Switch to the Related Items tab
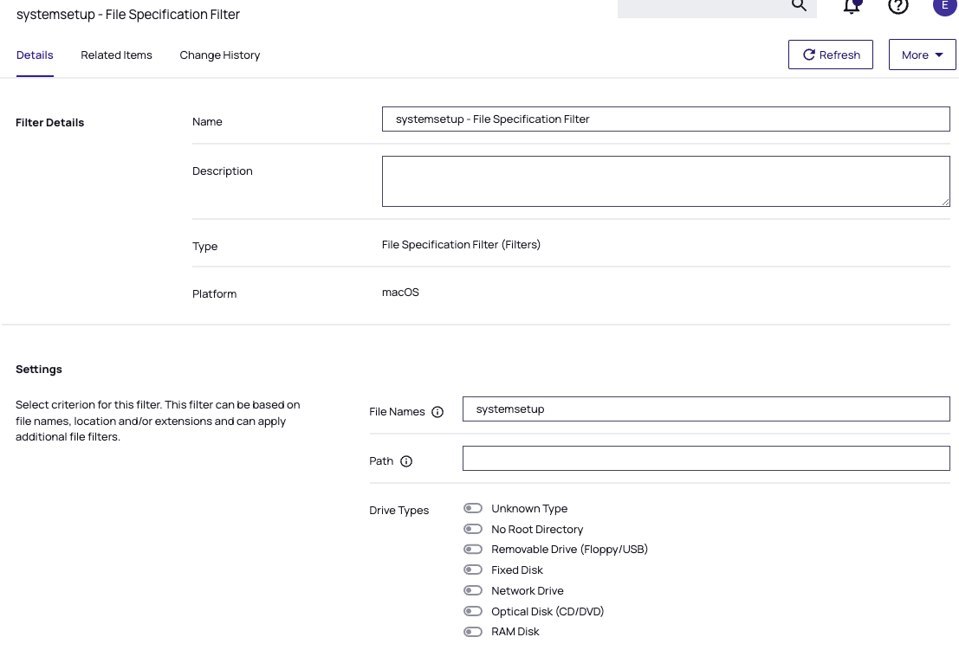This screenshot has height=650, width=959. pos(116,55)
